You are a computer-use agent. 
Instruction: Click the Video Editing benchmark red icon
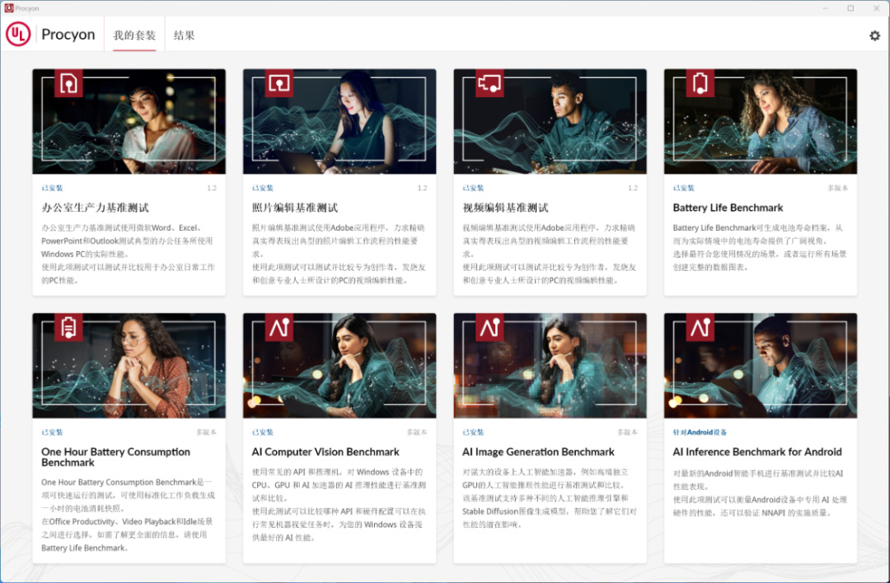(489, 83)
